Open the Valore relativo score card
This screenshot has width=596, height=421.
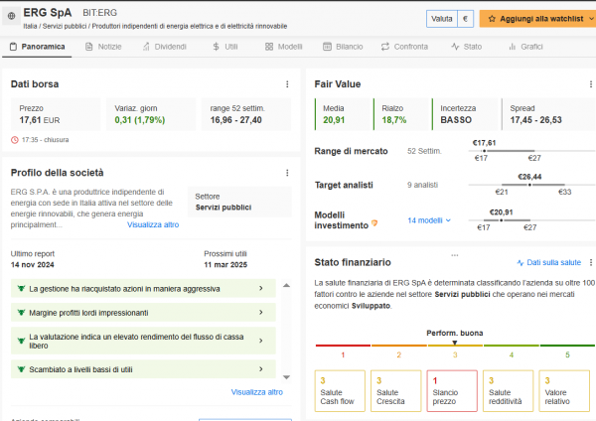[x=564, y=391]
